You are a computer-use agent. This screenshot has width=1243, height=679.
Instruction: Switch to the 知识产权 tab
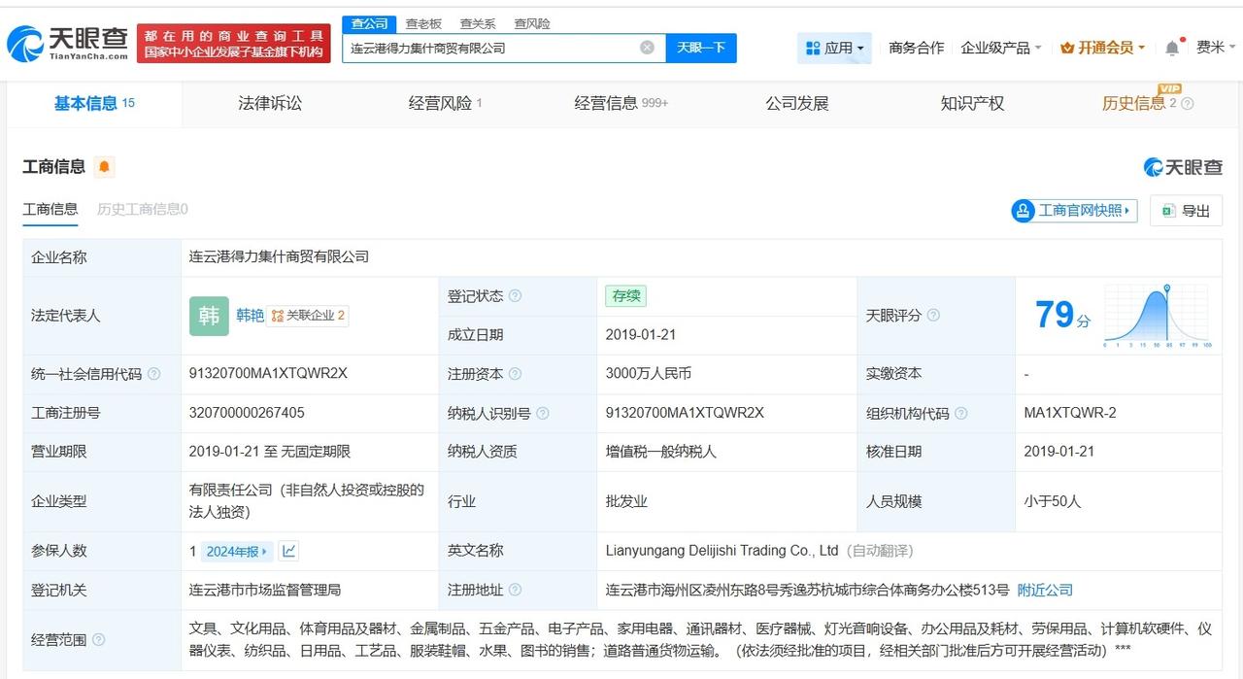point(972,103)
